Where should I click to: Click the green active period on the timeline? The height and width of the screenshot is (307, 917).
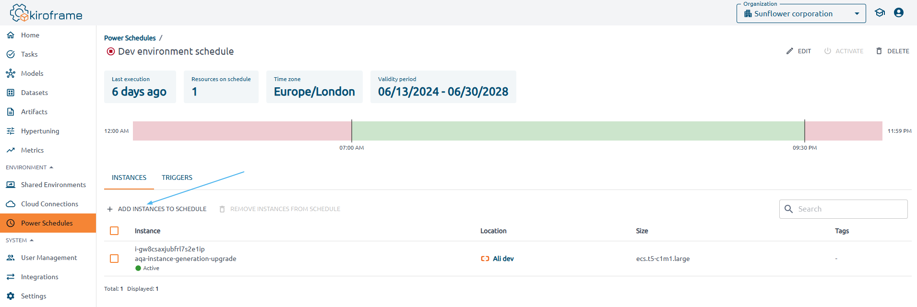pyautogui.click(x=576, y=130)
